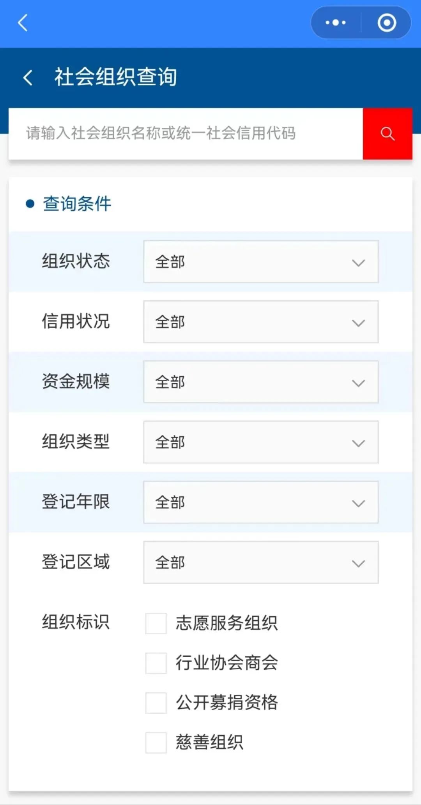Check the 行业协会商会 checkbox
The height and width of the screenshot is (805, 421).
pyautogui.click(x=155, y=663)
